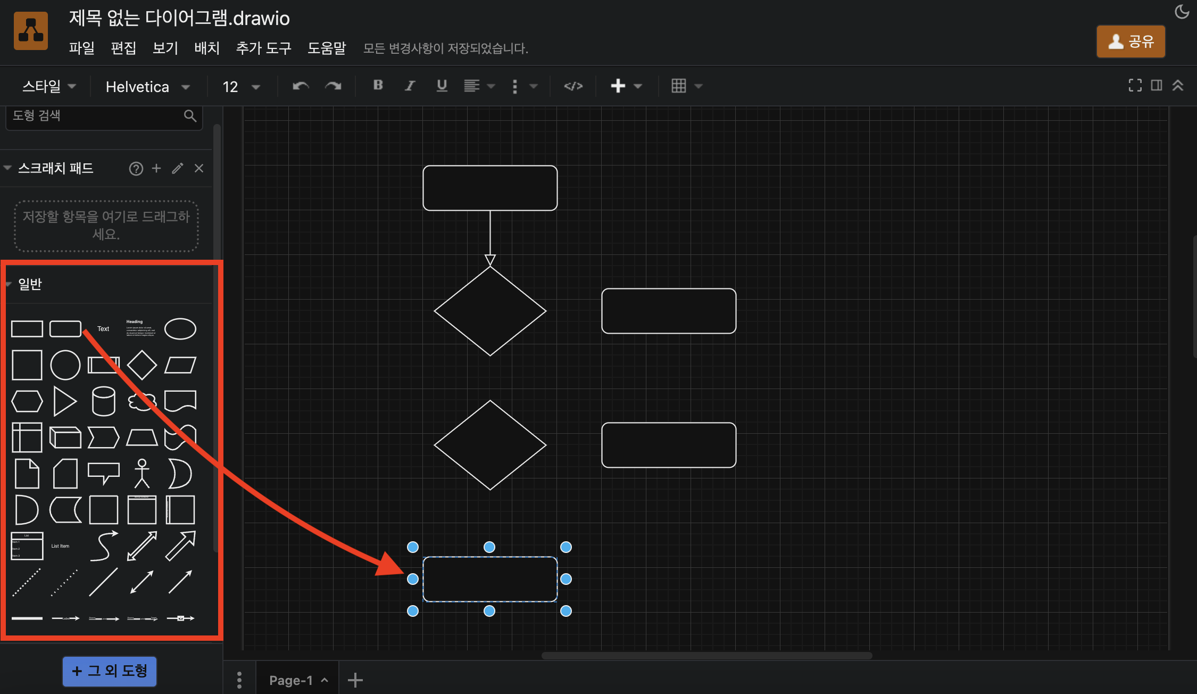This screenshot has width=1197, height=694.
Task: Click the diagram title 제목 없는 다이어그램.drawio
Action: point(179,18)
